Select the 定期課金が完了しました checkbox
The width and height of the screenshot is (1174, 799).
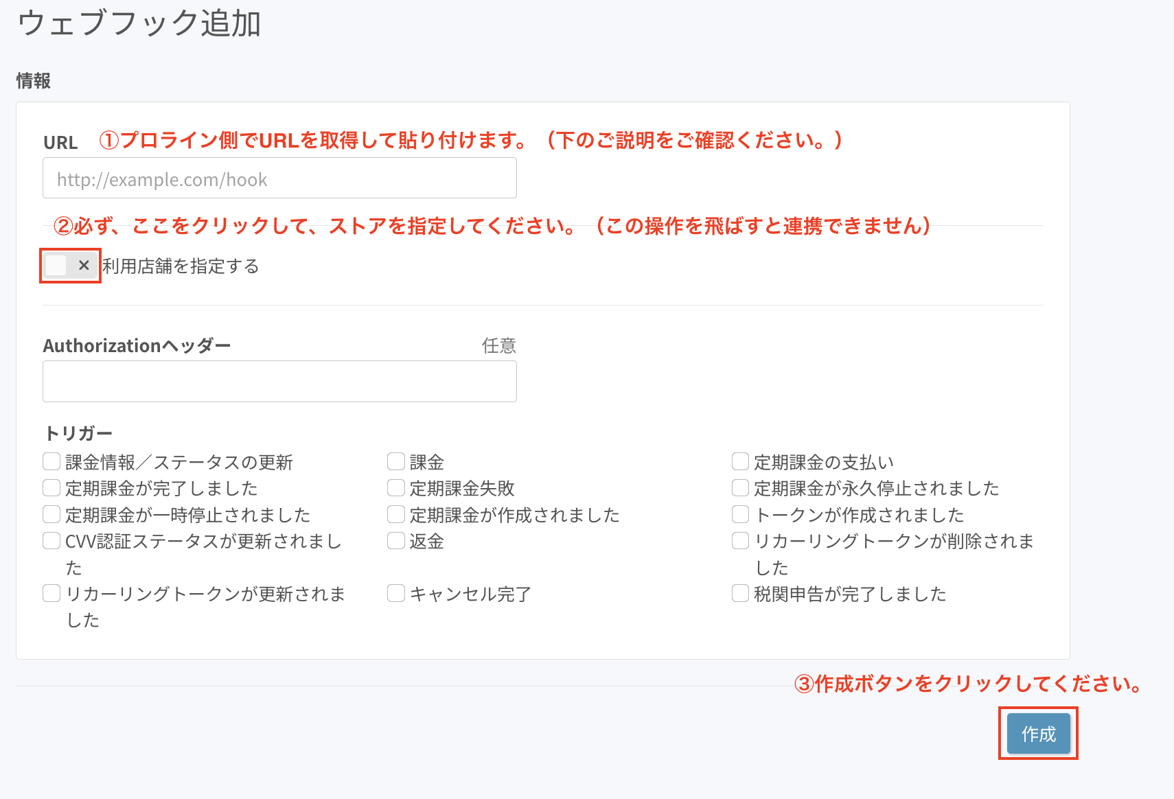pos(51,488)
